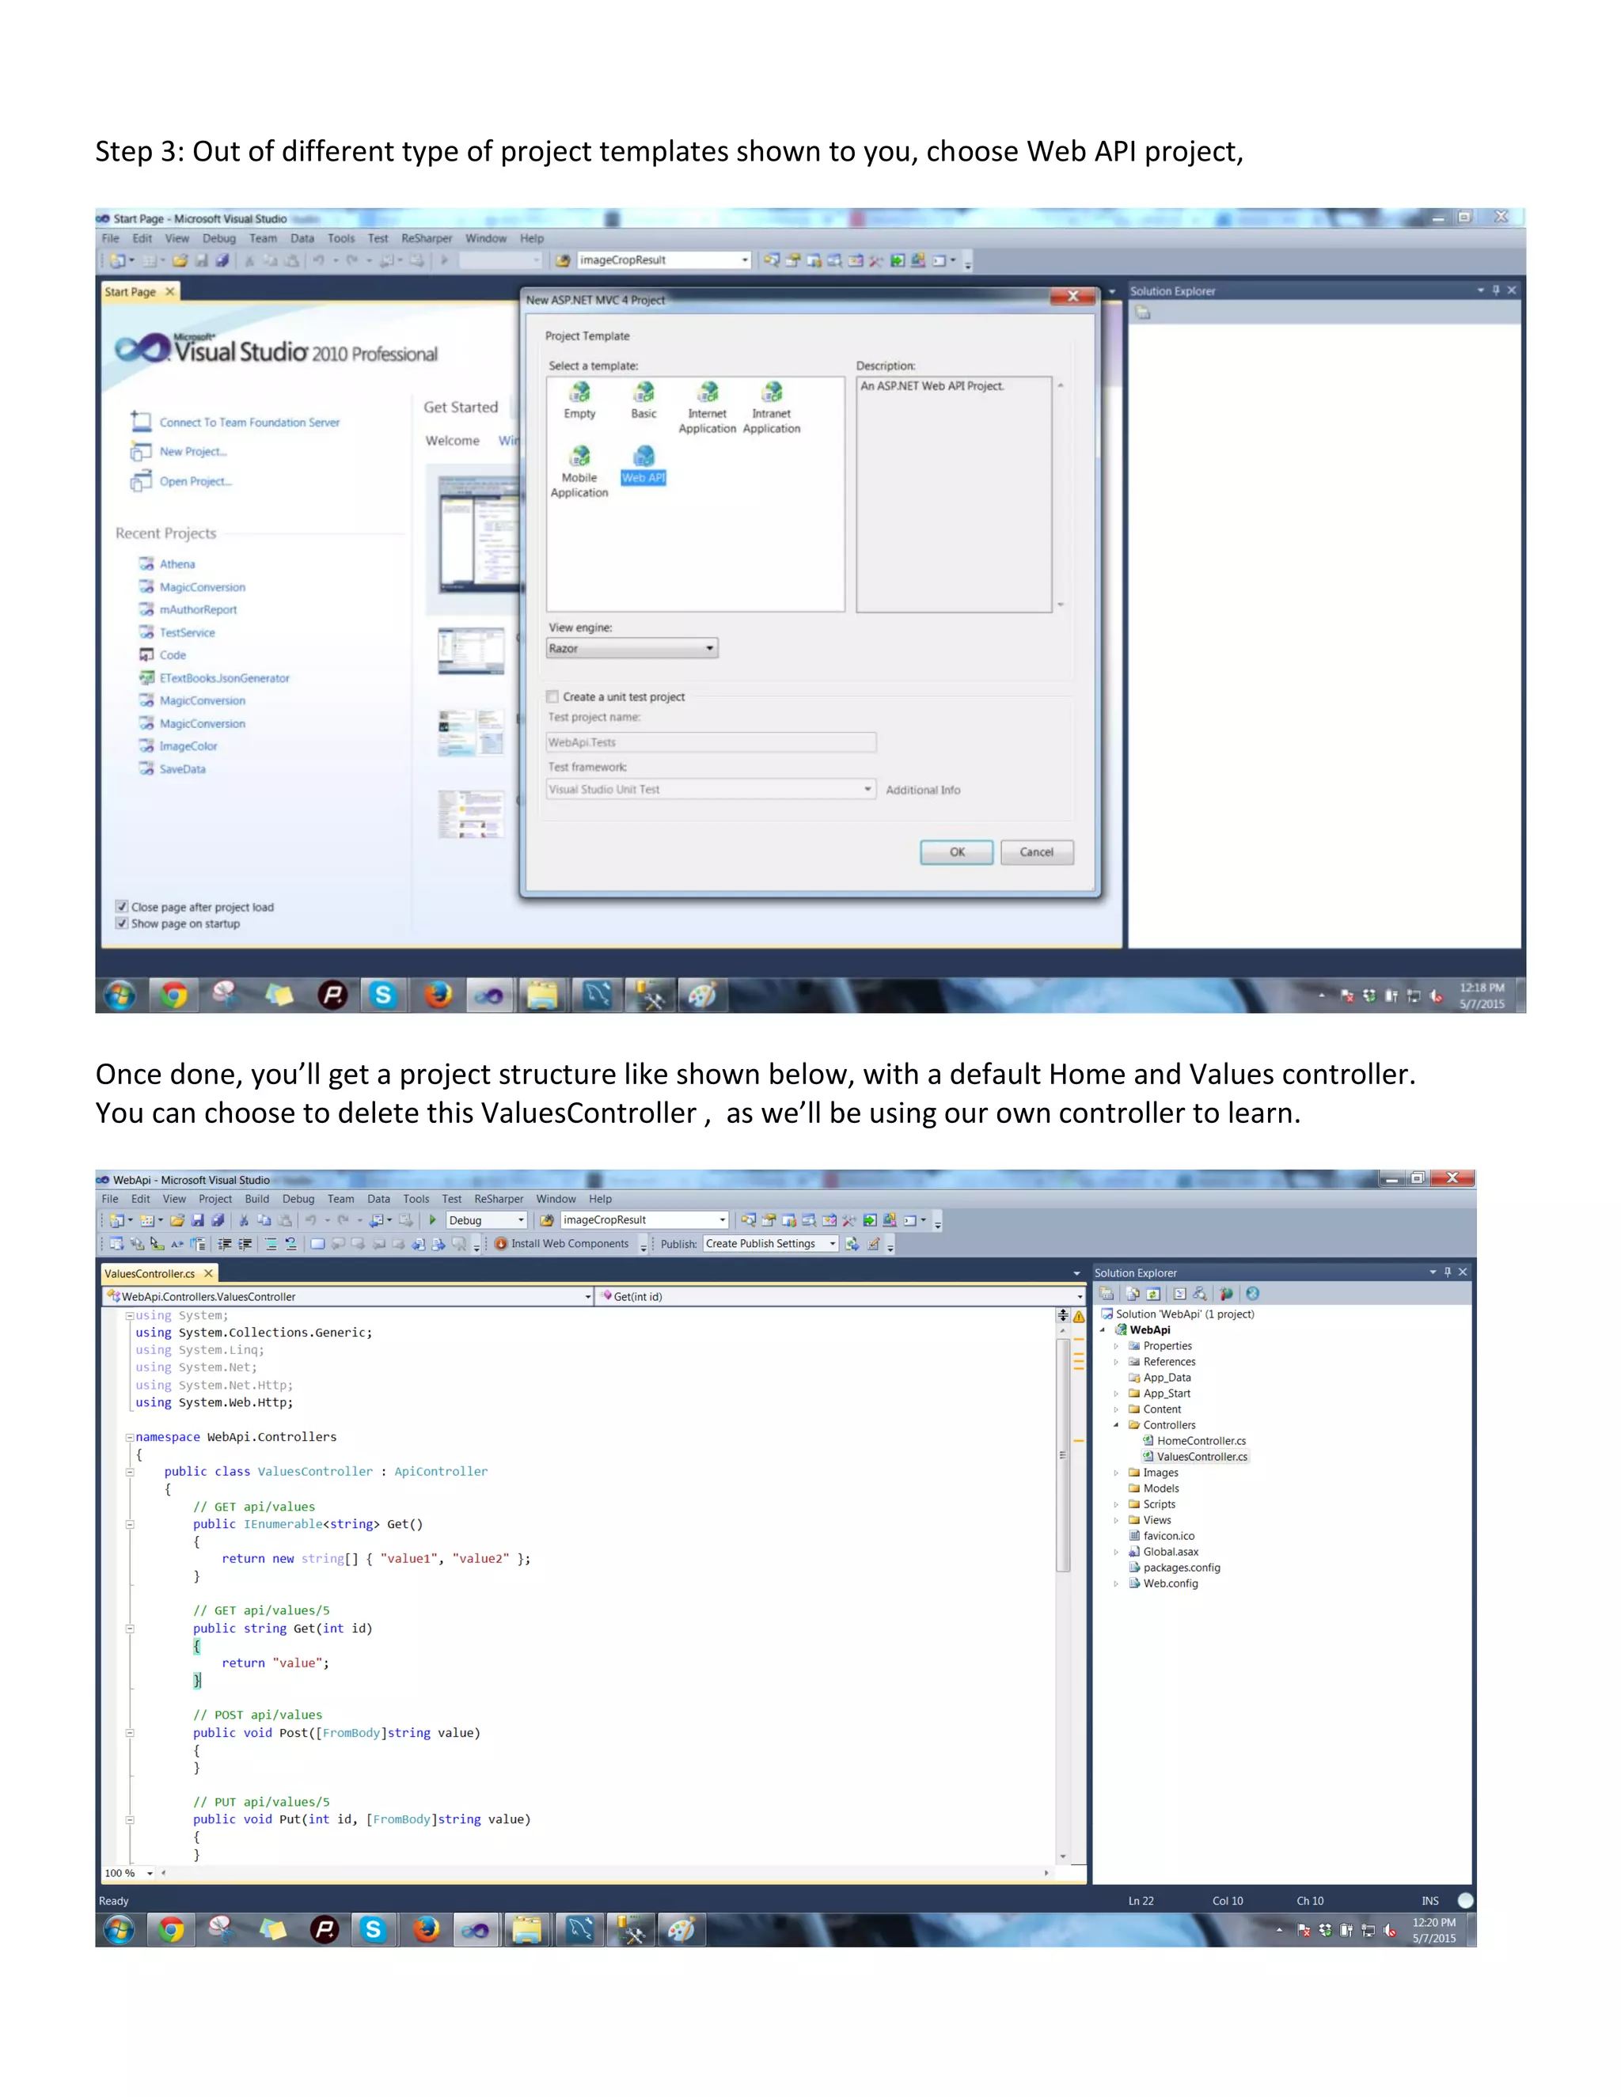1621x2097 pixels.
Task: Open Build menu in WebApi window
Action: coord(256,1199)
